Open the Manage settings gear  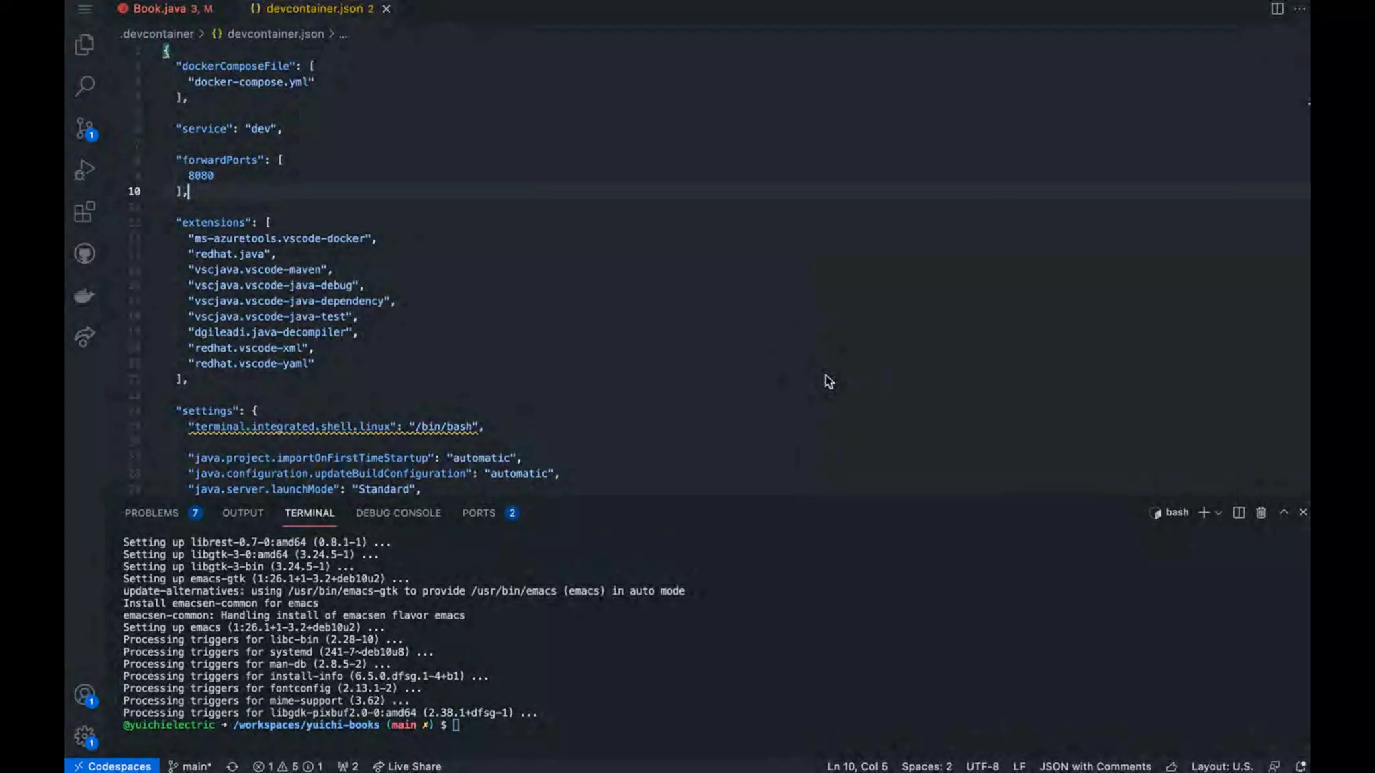pos(85,737)
